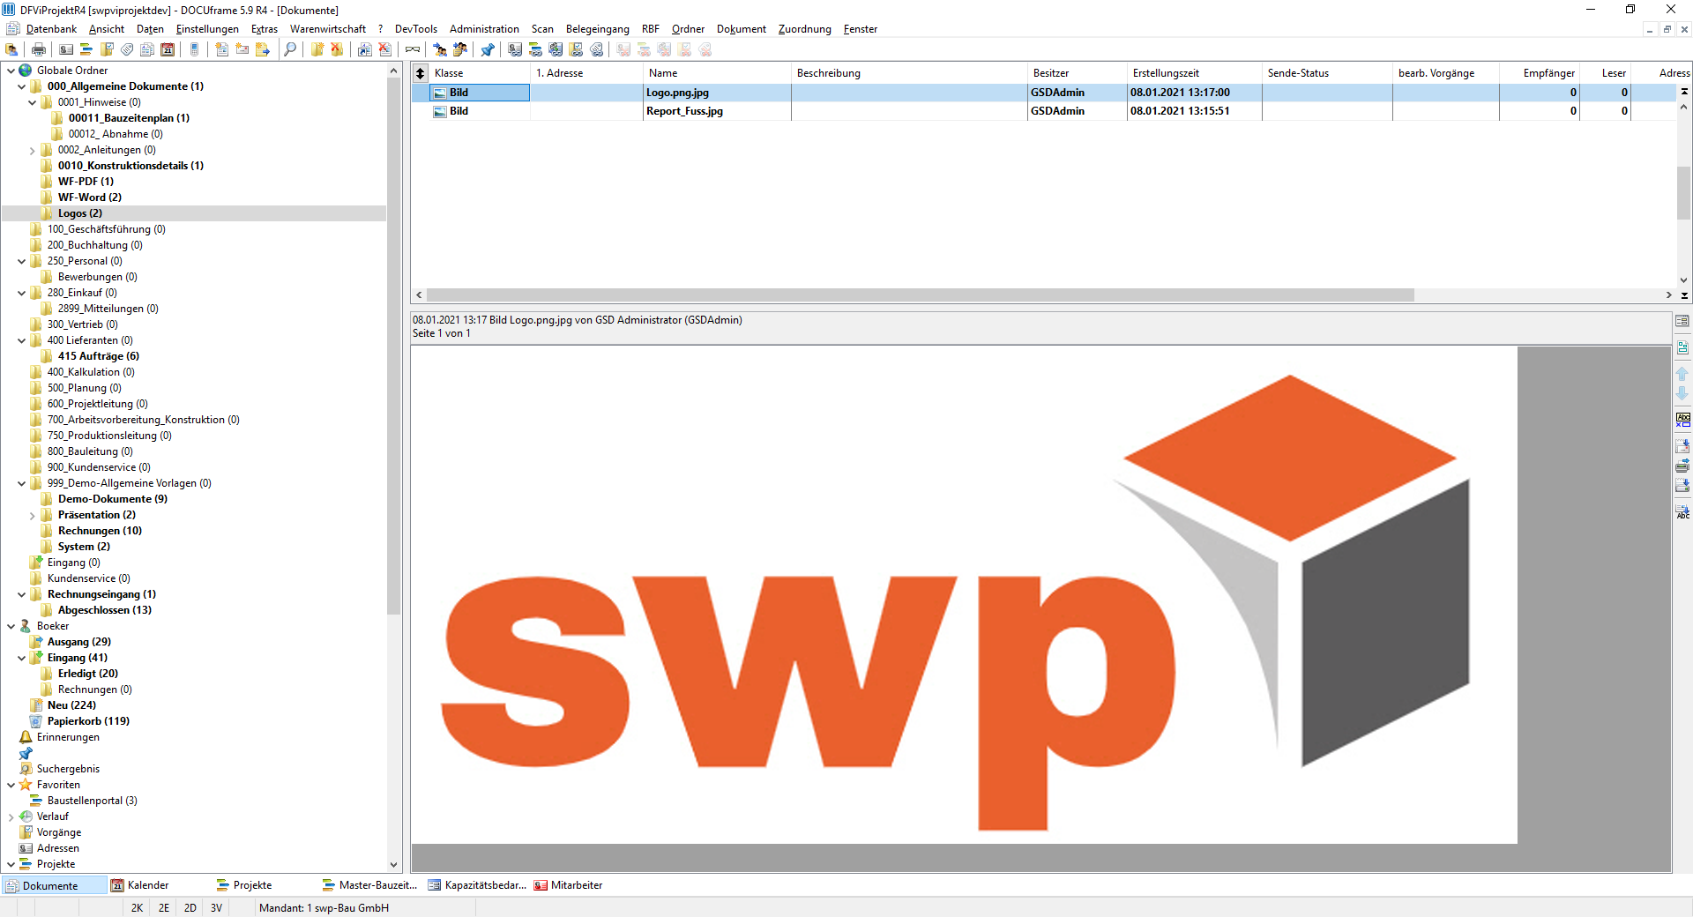Click the send-to-printer icon beside preview
Viewport: 1693px width, 917px height.
[1682, 466]
